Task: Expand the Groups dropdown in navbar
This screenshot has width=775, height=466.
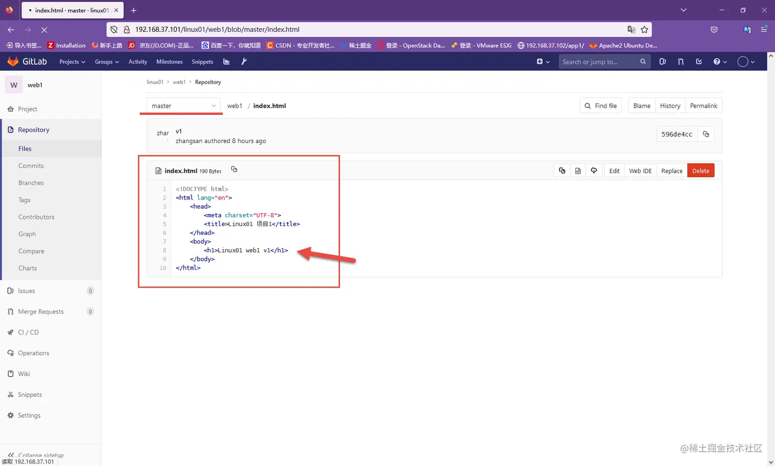Action: (107, 62)
